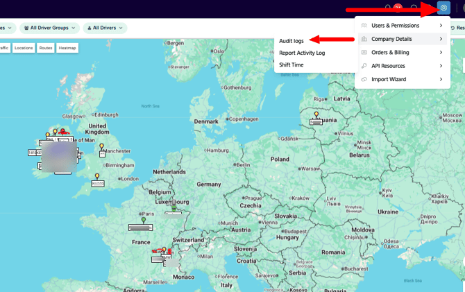The width and height of the screenshot is (465, 292).
Task: Click the Warsaw label on the map
Action: (x=310, y=169)
